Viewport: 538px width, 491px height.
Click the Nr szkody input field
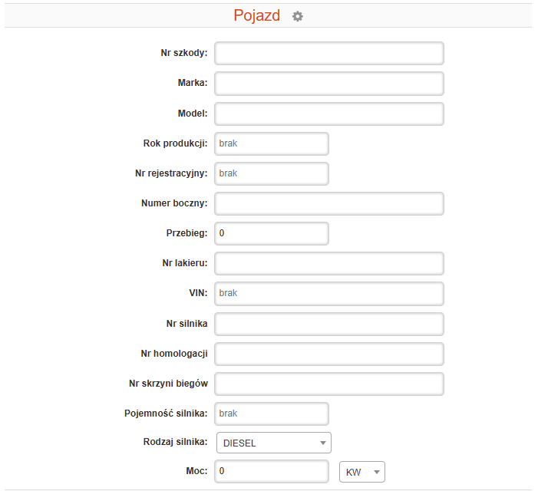point(328,53)
